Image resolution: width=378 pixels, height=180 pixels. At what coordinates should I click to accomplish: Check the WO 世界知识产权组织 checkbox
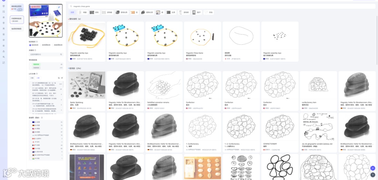pos(30,135)
